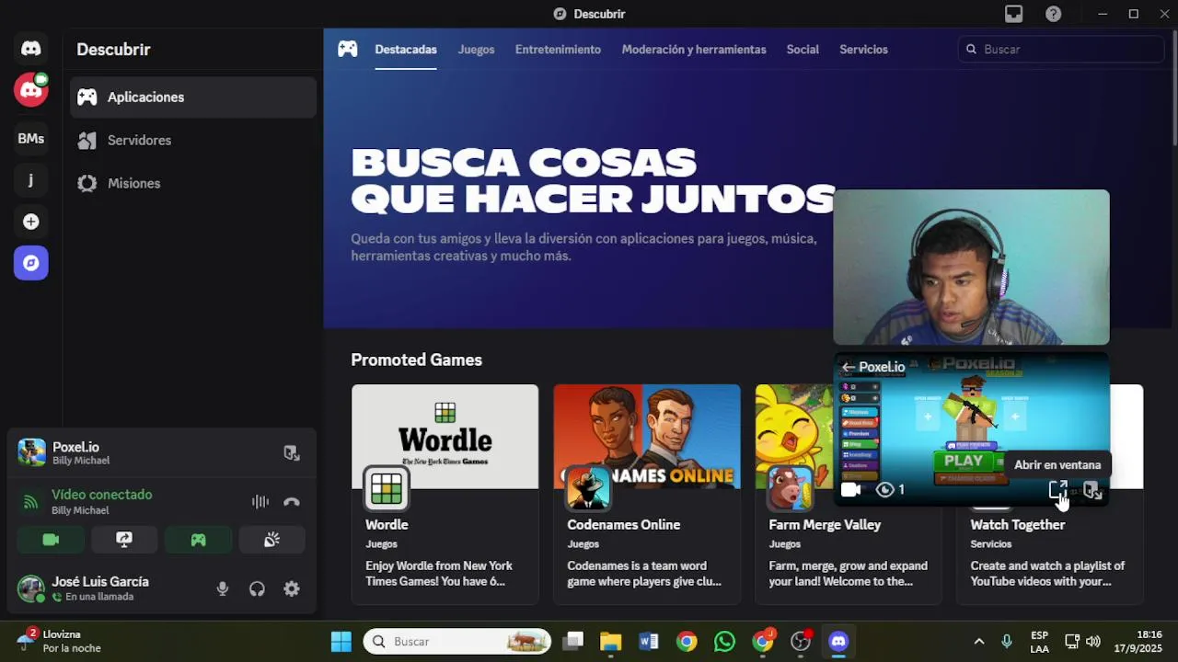
Task: Click the Poxel.io activity icon in user panel
Action: coord(31,452)
